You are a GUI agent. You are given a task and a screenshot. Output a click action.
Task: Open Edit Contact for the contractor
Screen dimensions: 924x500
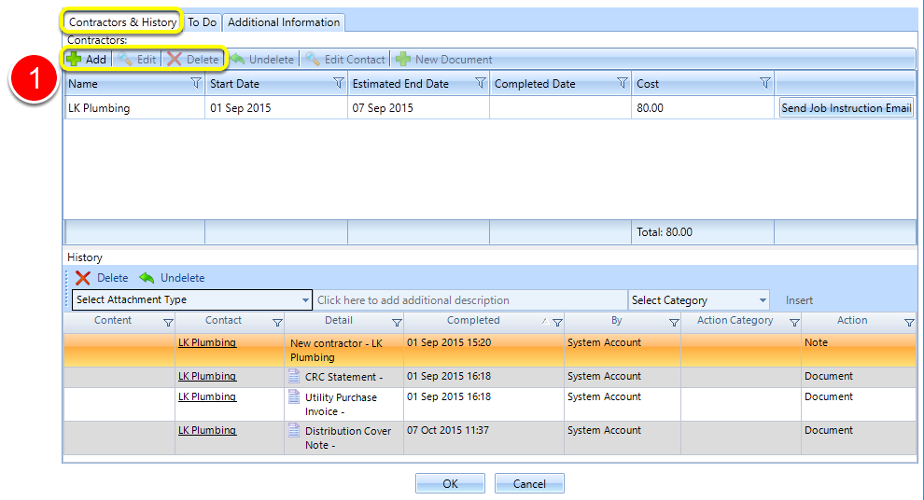click(x=344, y=59)
